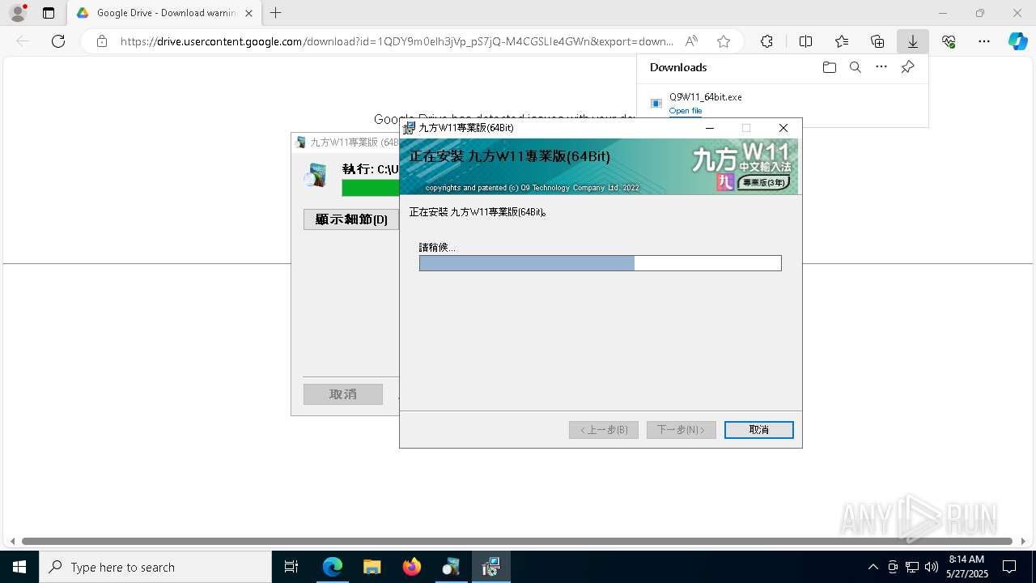Viewport: 1036px width, 583px height.
Task: Open the notification center
Action: click(1009, 567)
